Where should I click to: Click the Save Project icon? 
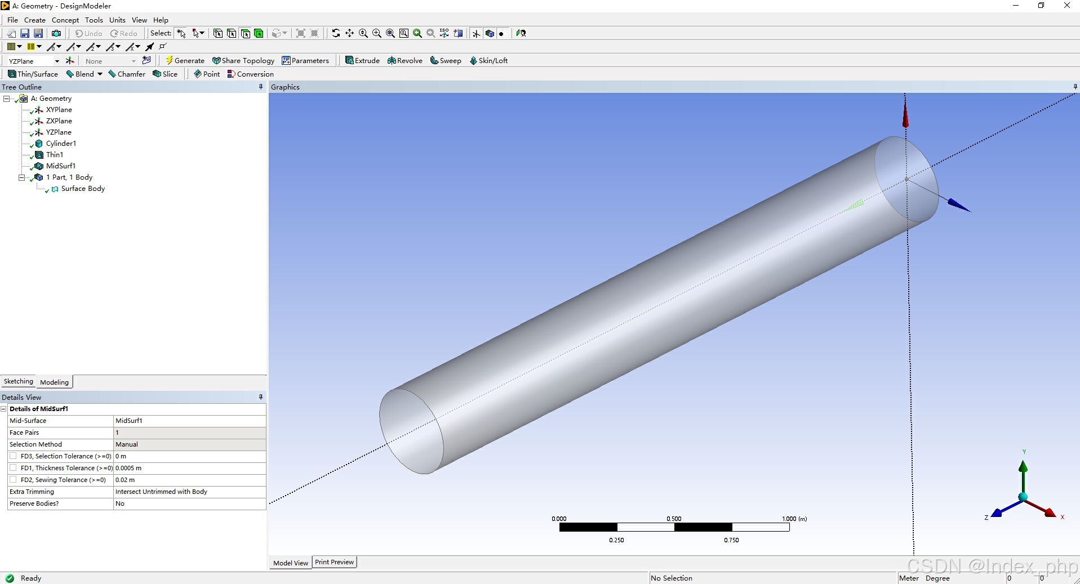(25, 33)
